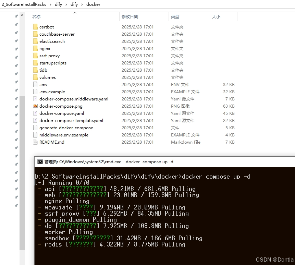Expand chevron before docker breadcrumb
295x265 pixels.
pyautogui.click(x=82, y=4)
